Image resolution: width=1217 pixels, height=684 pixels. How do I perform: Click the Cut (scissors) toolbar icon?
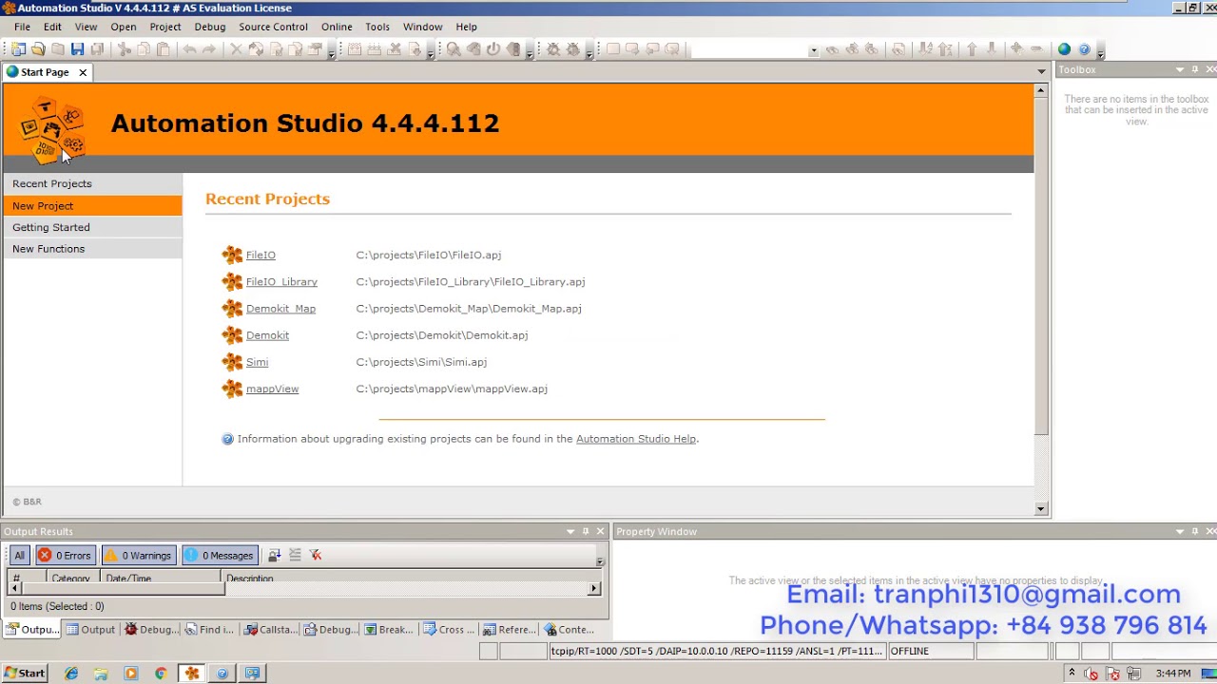(x=124, y=49)
